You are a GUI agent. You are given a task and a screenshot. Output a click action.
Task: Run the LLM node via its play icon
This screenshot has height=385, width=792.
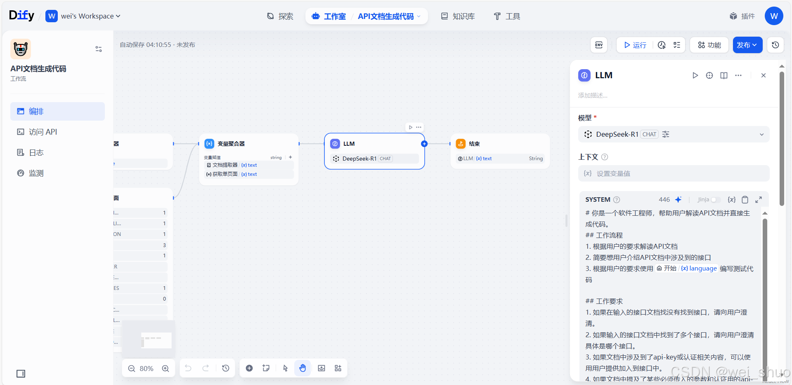[695, 75]
